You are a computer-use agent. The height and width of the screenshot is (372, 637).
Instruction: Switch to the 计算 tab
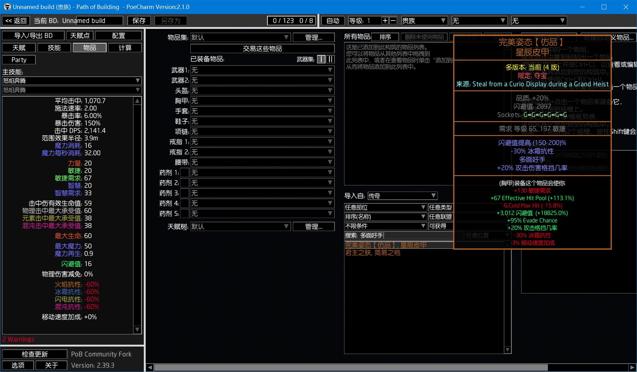125,48
